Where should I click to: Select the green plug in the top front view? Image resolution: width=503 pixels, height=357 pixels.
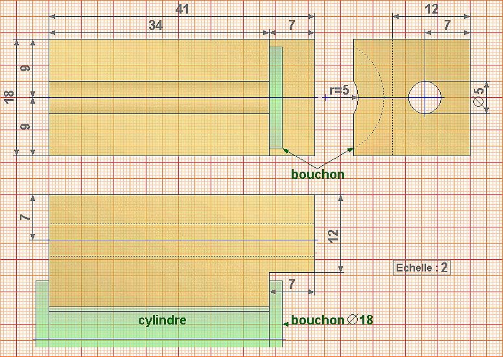[x=276, y=97]
